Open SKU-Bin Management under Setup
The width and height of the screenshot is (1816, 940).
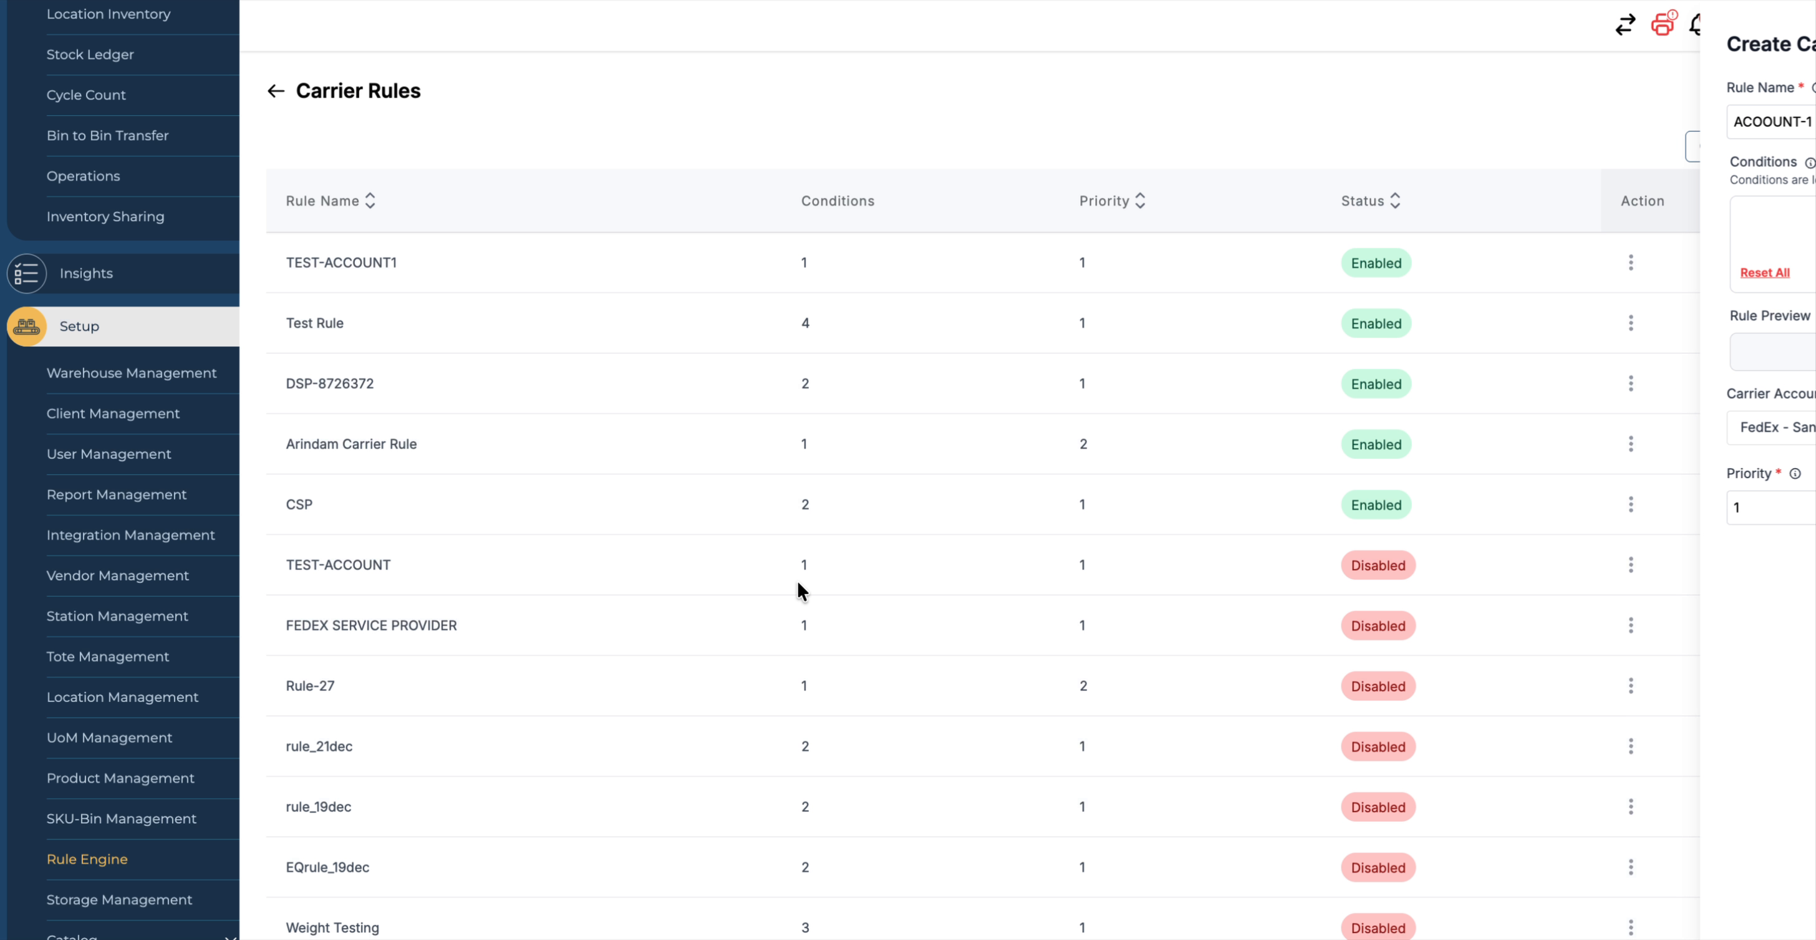point(122,819)
